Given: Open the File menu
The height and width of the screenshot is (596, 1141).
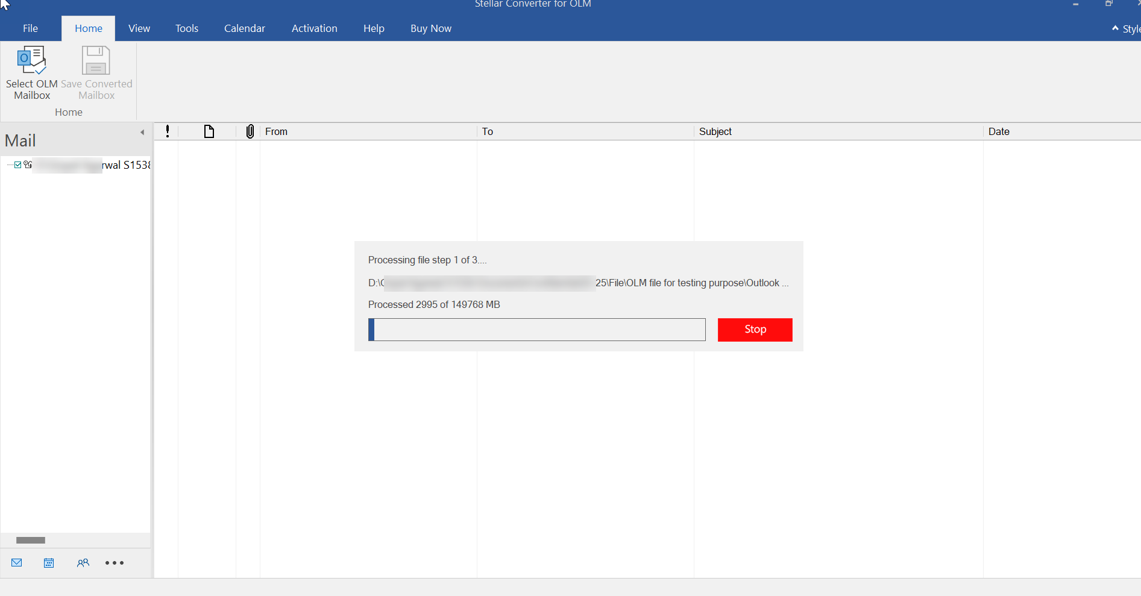Looking at the screenshot, I should pyautogui.click(x=30, y=28).
